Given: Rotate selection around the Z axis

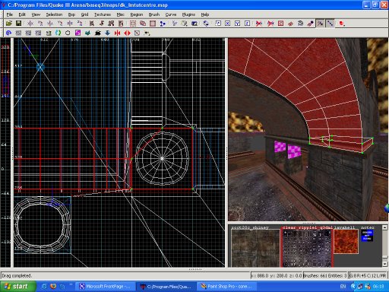Looking at the screenshot, I should [80, 24].
